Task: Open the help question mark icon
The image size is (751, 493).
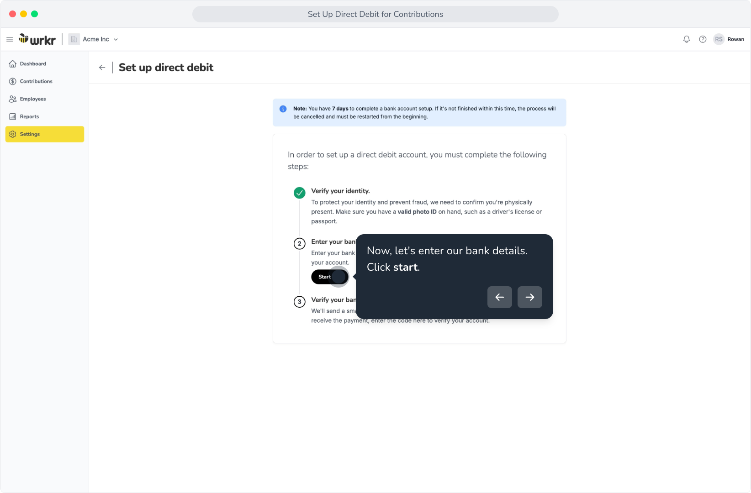Action: [x=703, y=39]
